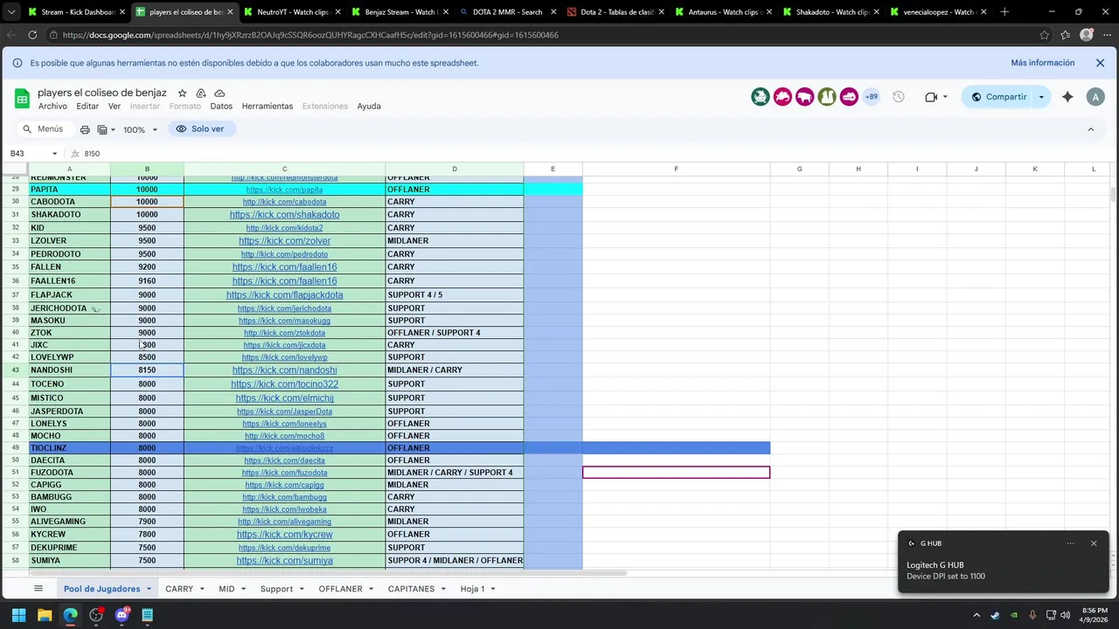Reload the page with browser refresh icon
Screen dimensions: 1119x629
32,35
